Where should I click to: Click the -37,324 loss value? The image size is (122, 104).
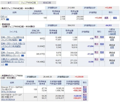(90, 54)
